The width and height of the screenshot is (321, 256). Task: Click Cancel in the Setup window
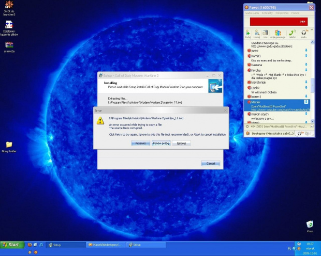(211, 163)
